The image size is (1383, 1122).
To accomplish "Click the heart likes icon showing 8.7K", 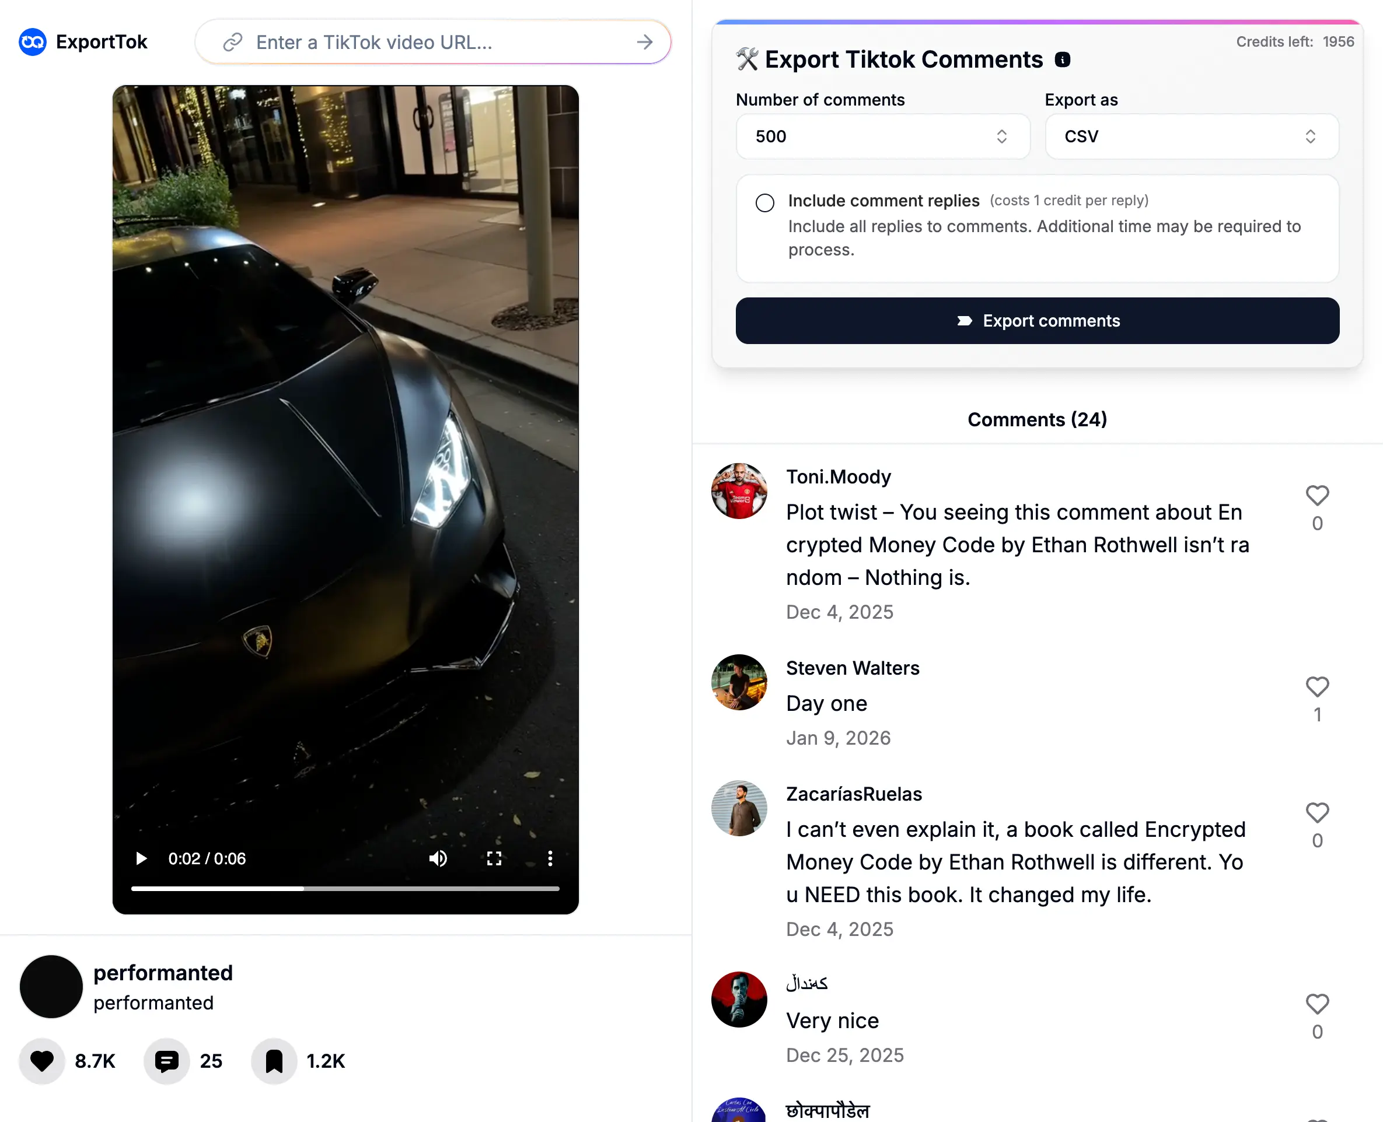I will (42, 1061).
